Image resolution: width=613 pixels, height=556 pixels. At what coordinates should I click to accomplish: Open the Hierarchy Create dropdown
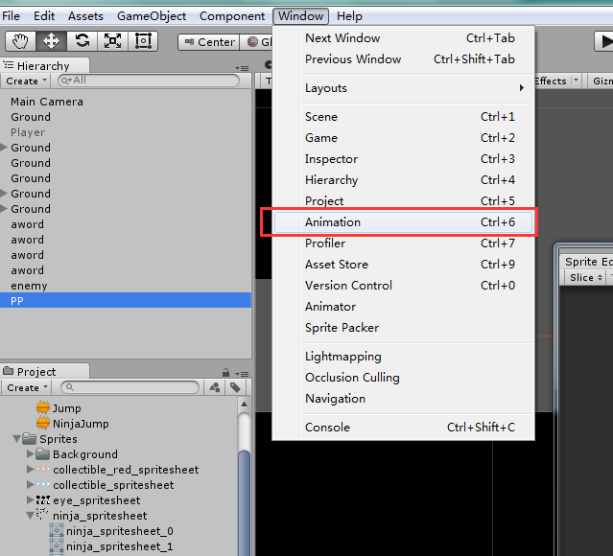[x=26, y=81]
